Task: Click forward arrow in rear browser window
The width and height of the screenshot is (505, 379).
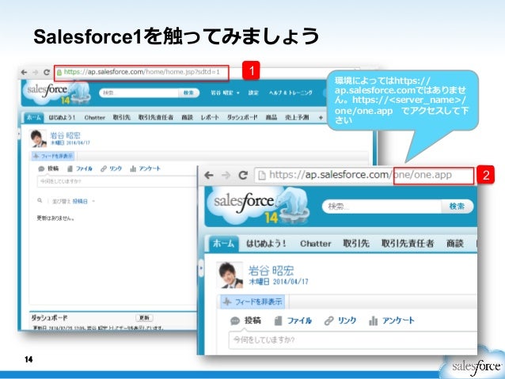Action: (36, 72)
